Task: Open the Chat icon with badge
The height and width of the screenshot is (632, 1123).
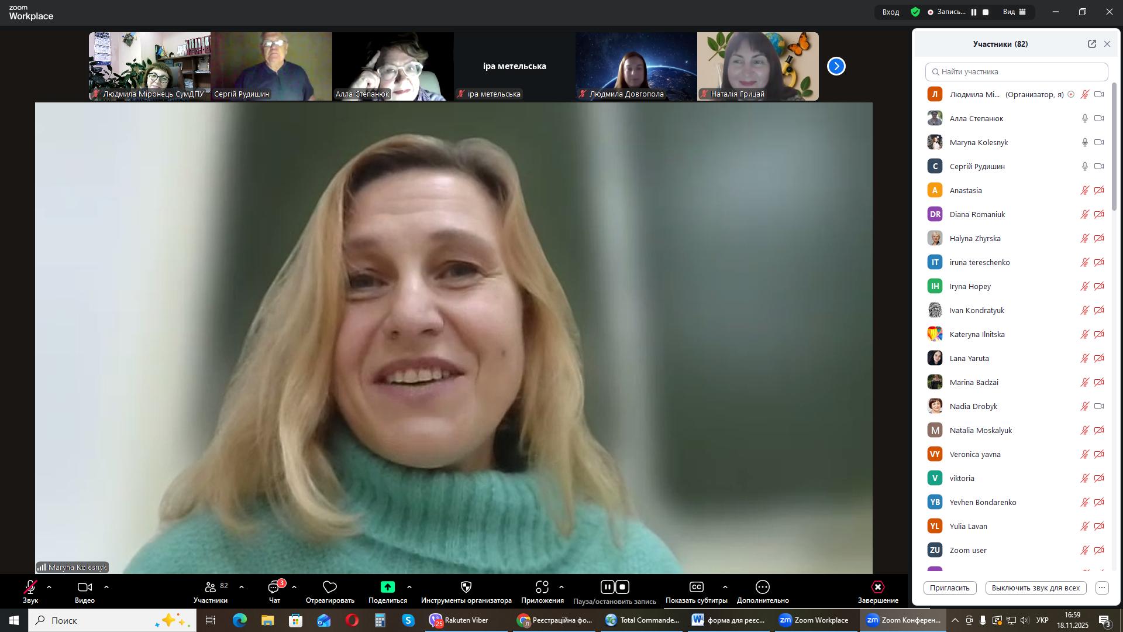Action: click(x=274, y=588)
